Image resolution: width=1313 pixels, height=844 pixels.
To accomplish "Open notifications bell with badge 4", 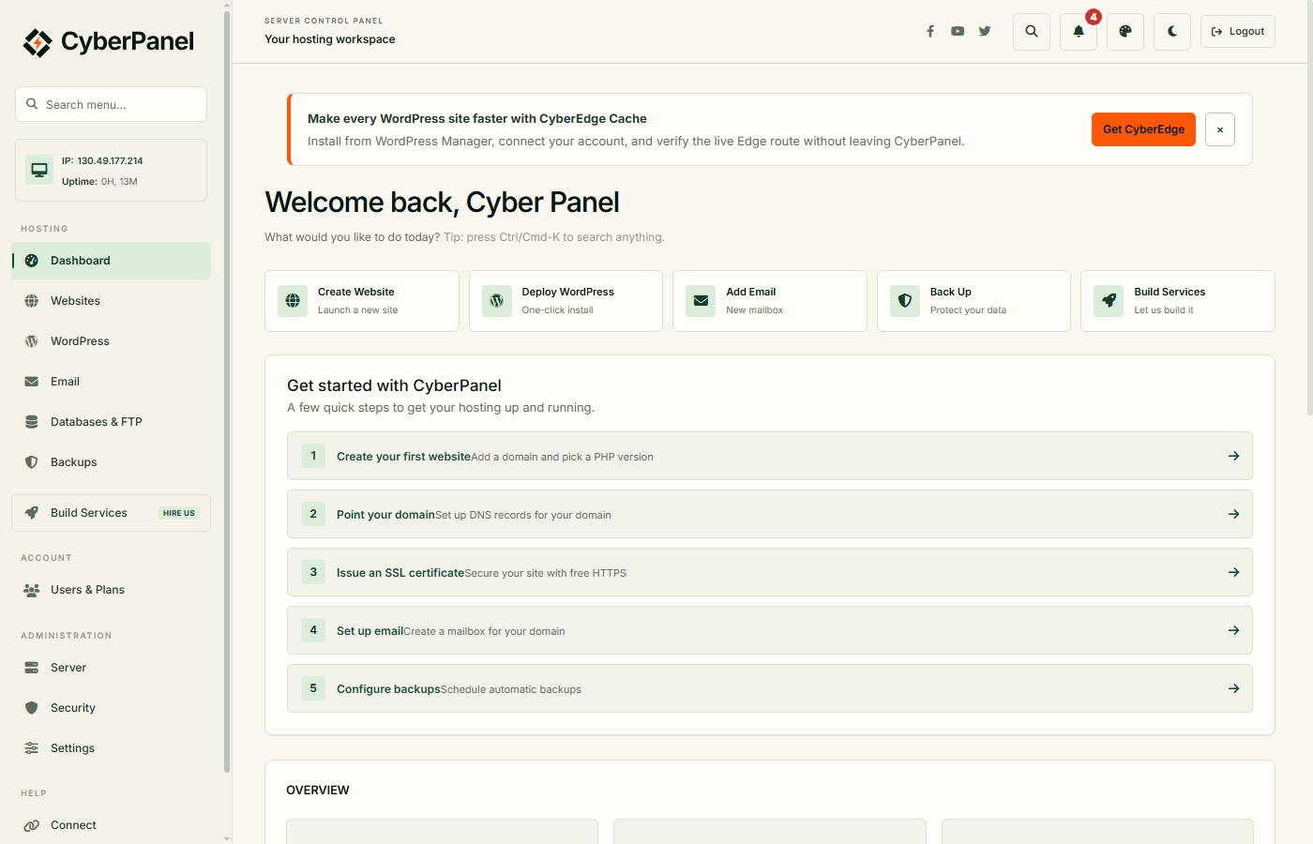I will click(1079, 32).
